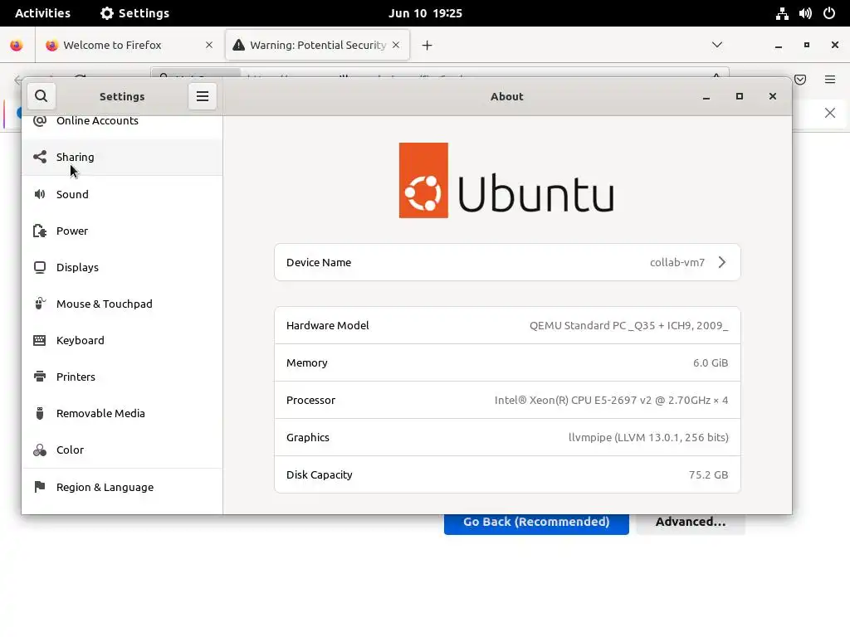Switch to Welcome to Firefox tab

(129, 45)
